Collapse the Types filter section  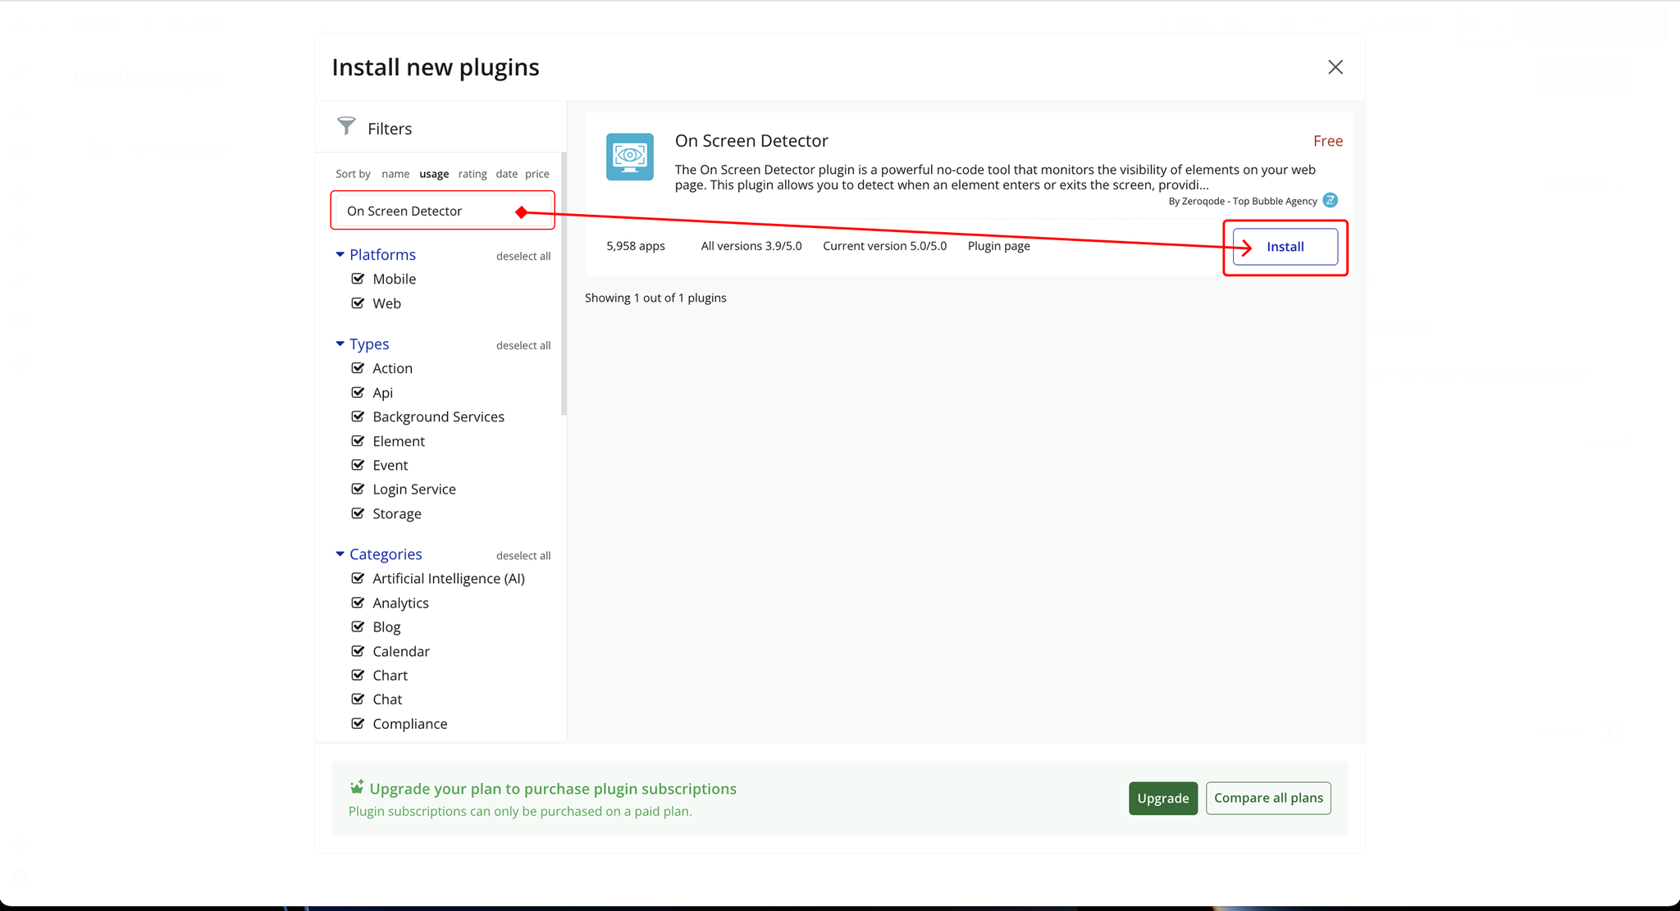coord(340,344)
